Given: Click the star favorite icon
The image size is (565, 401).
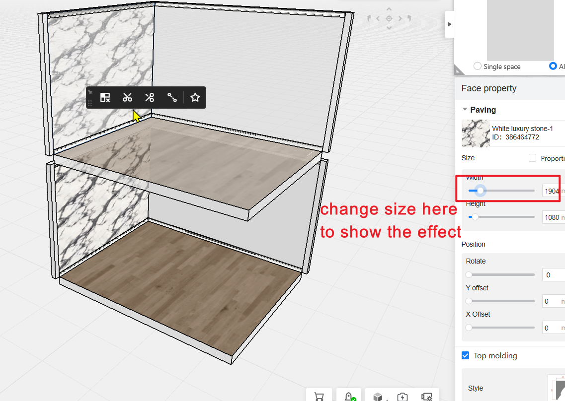Looking at the screenshot, I should click(x=195, y=98).
